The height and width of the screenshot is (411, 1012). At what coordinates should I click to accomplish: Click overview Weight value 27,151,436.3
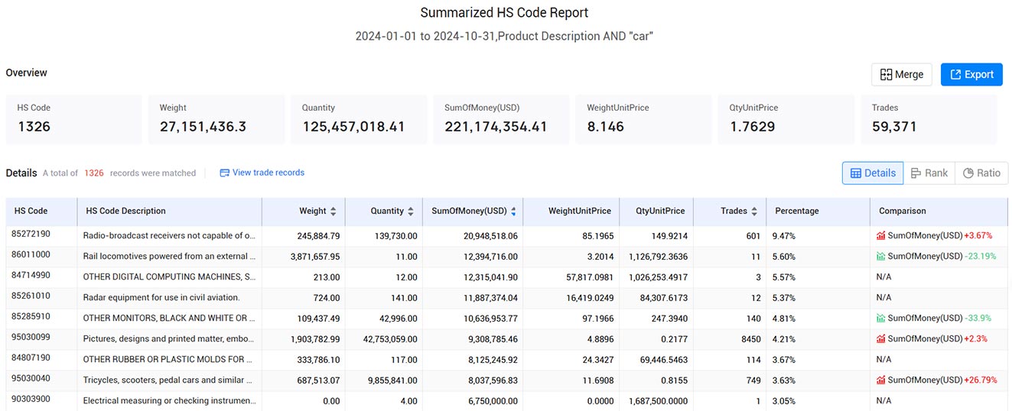point(203,127)
